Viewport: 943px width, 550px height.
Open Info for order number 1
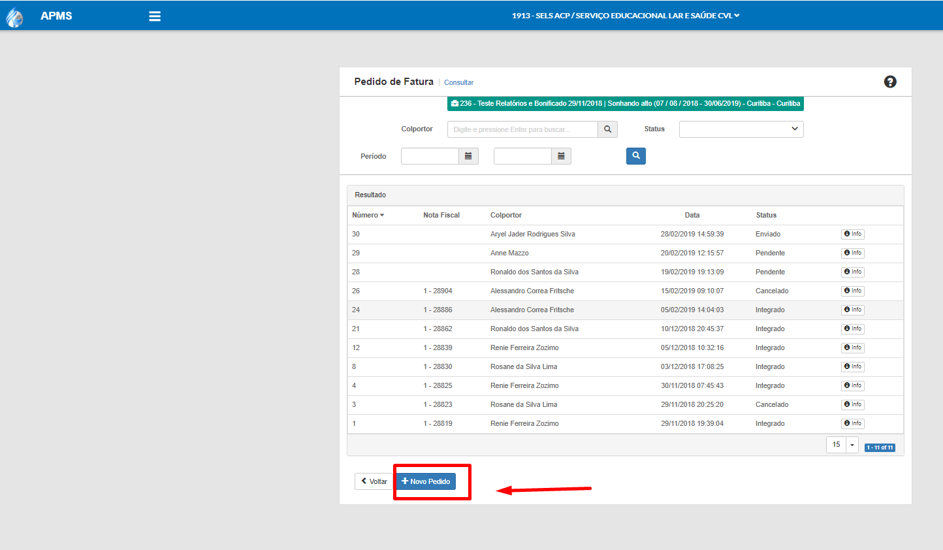pos(853,423)
